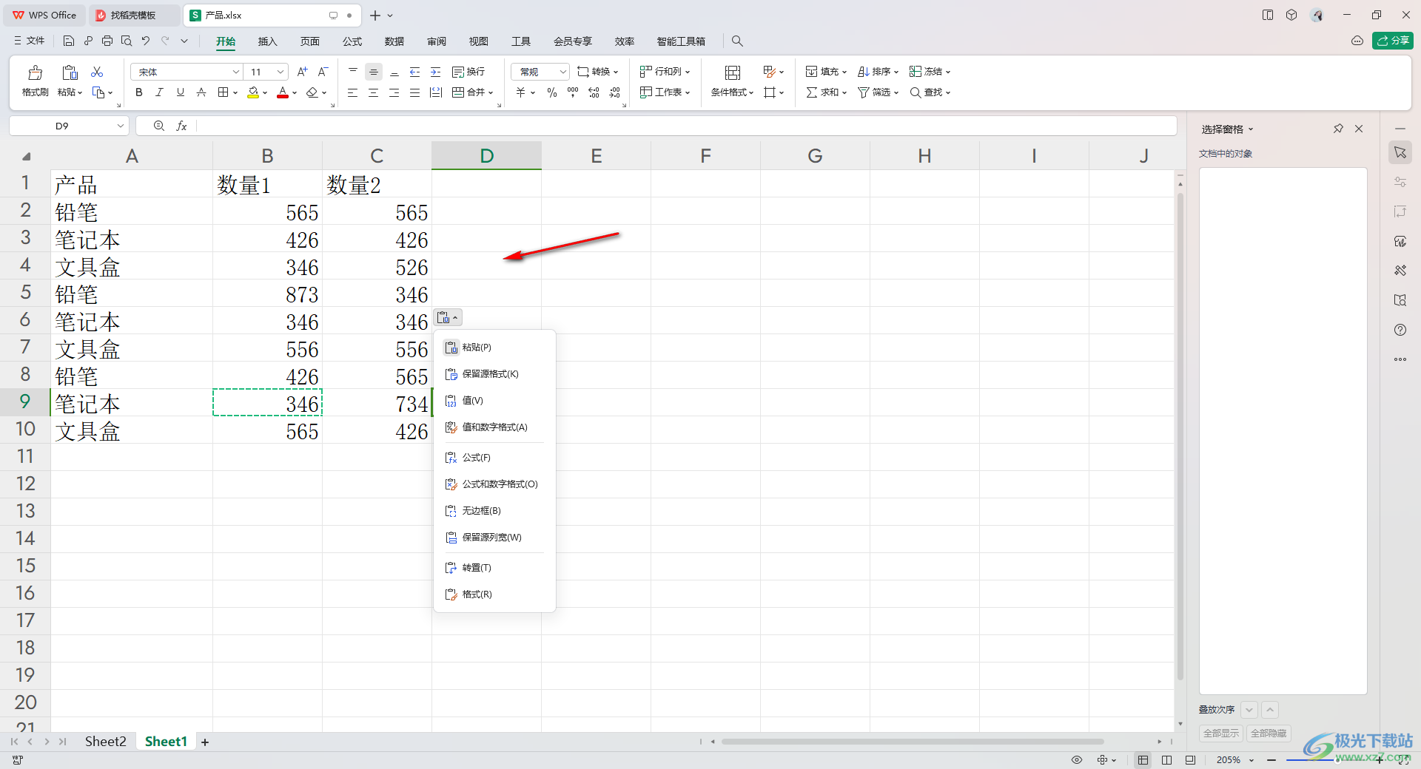Image resolution: width=1421 pixels, height=769 pixels.
Task: Close the selection pane
Action: click(x=1359, y=129)
